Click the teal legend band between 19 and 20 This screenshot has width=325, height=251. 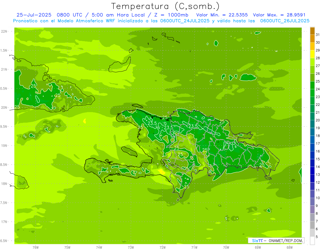point(312,124)
